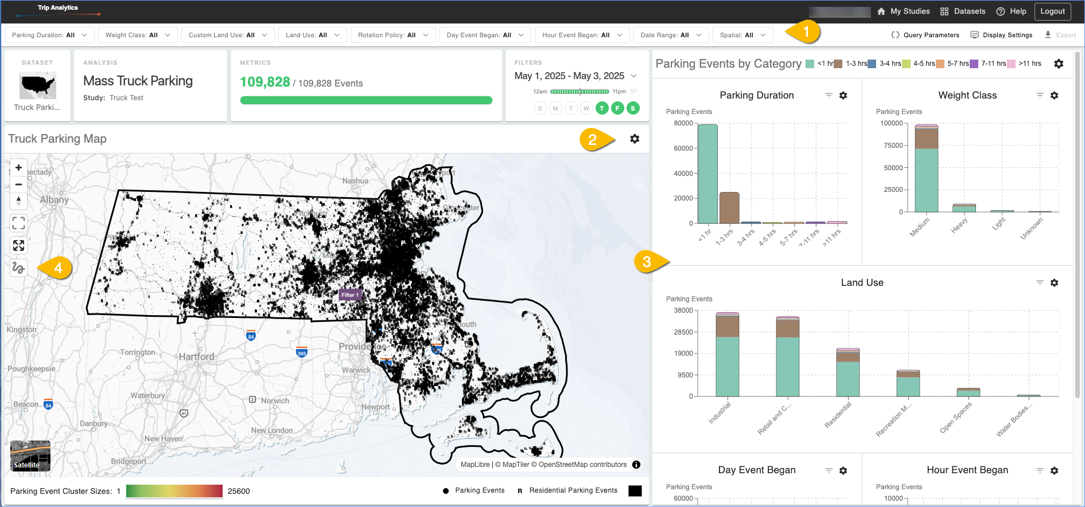
Task: Expand the May 1 - May 3, 2025 date selector
Action: point(633,76)
